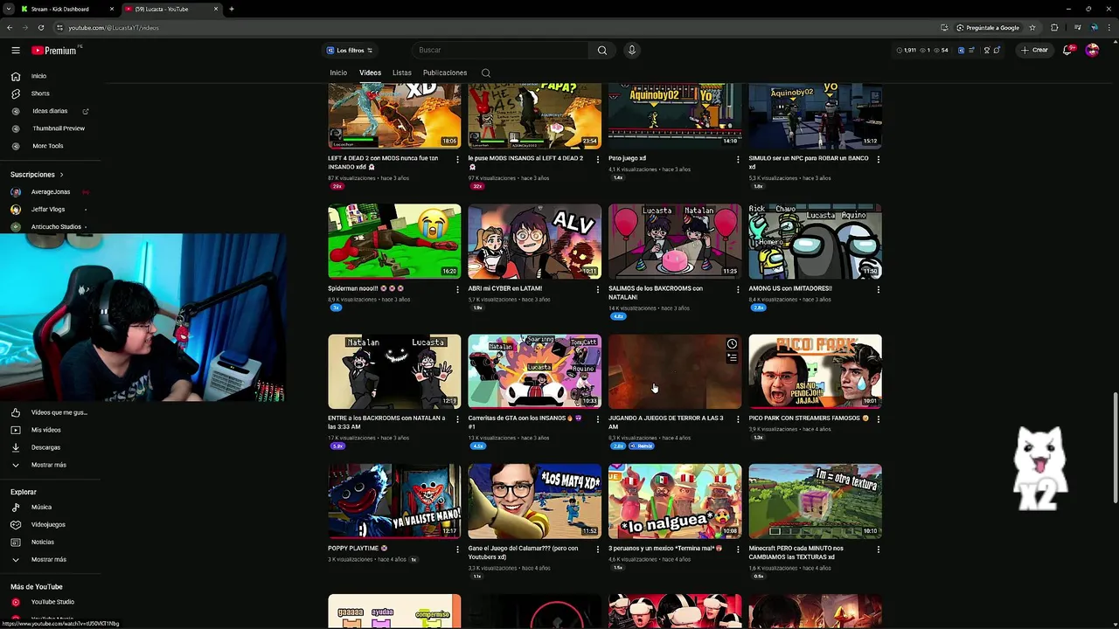Image resolution: width=1119 pixels, height=629 pixels.
Task: Open options for Spiderman nooo video
Action: pos(457,289)
